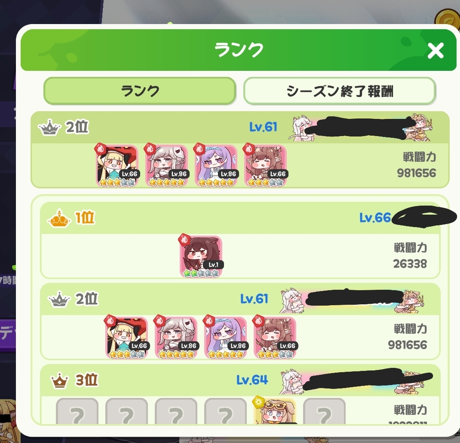Select brown-haired horned Lv.66 hero in top banner
The image size is (460, 443).
pyautogui.click(x=266, y=166)
